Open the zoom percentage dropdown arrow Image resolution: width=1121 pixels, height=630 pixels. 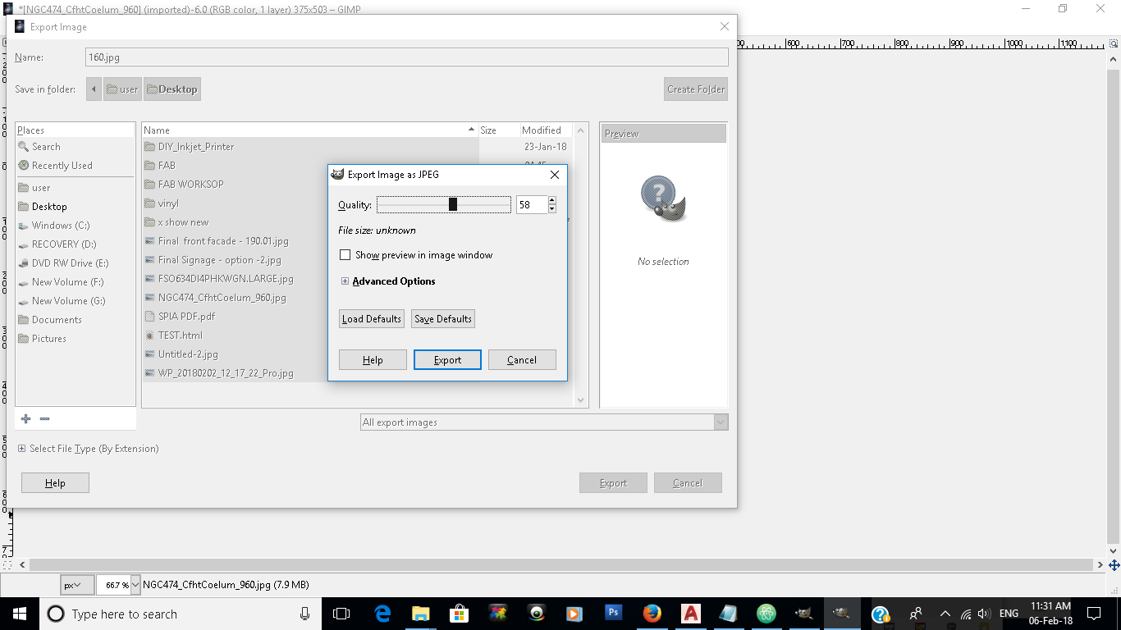135,585
